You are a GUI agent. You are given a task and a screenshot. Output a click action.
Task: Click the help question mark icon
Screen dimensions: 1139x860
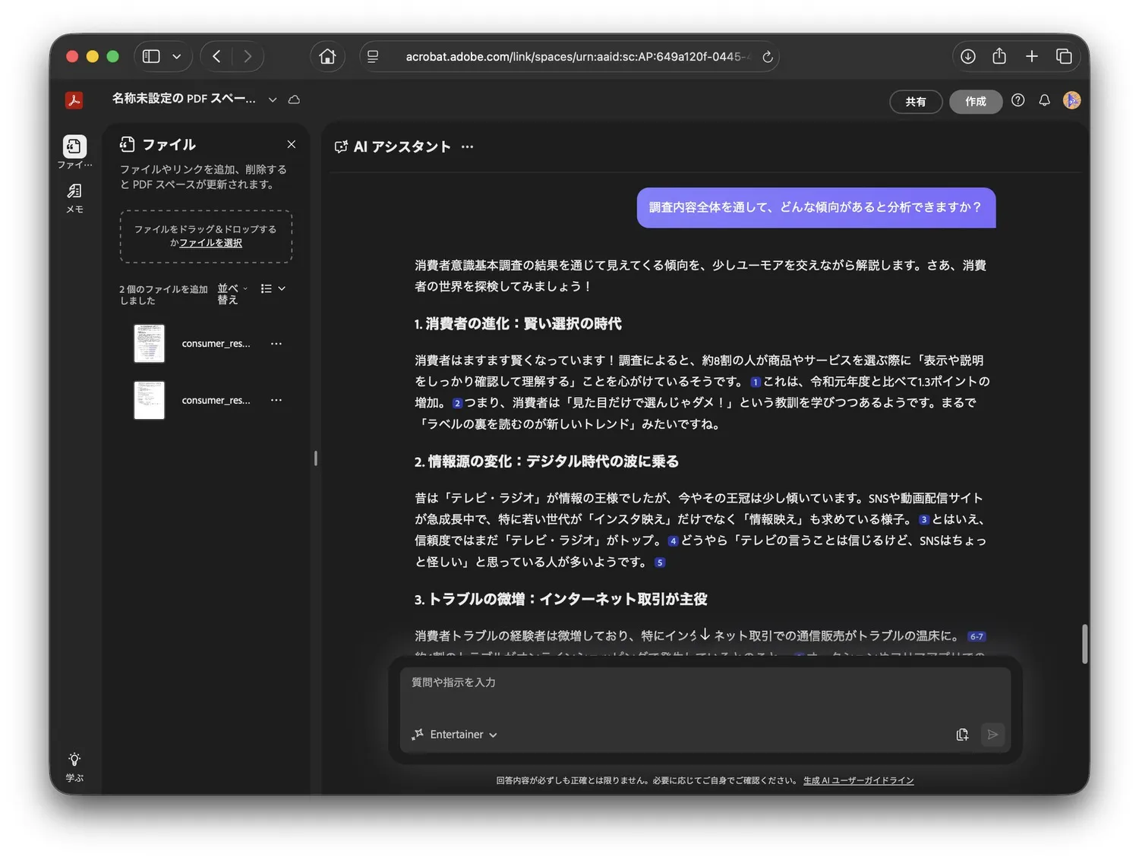(1018, 100)
